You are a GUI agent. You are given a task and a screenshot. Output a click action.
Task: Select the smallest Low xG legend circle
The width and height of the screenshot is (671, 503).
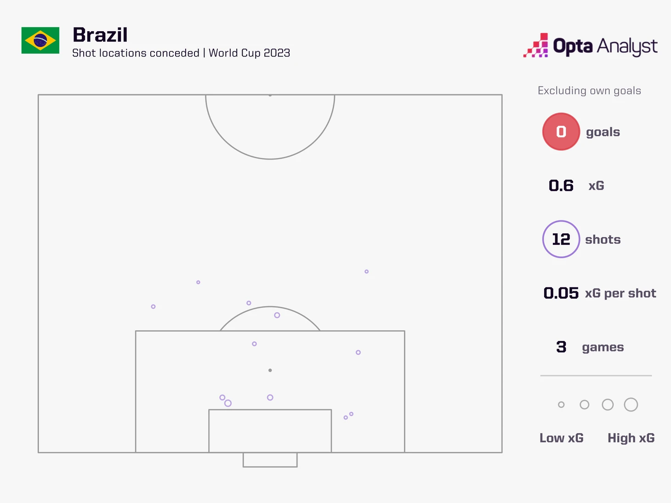(x=561, y=405)
